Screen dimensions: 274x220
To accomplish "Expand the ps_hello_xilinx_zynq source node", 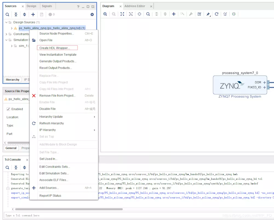I will [x=12, y=28].
